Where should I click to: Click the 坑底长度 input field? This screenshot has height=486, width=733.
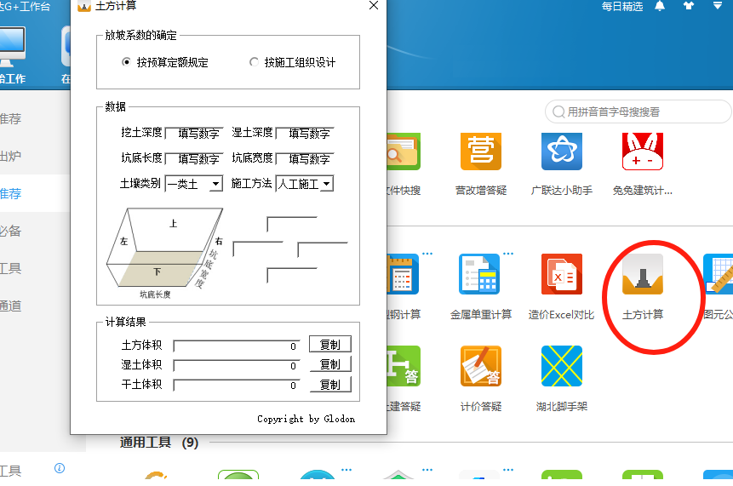[x=194, y=159]
